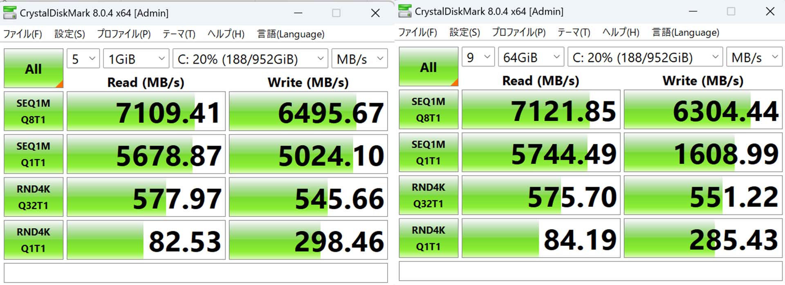Select write result 285.43 in right window

tap(703, 238)
